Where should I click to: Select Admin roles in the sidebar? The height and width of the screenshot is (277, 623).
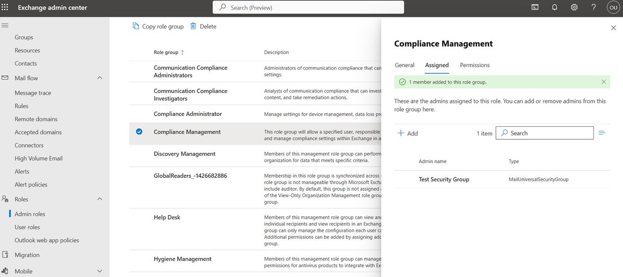30,214
